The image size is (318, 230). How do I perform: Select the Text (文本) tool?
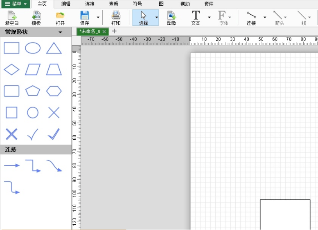[196, 18]
